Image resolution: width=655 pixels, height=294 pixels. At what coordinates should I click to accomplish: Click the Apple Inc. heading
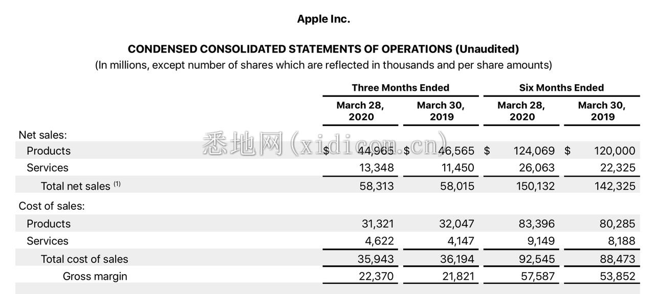pos(323,19)
